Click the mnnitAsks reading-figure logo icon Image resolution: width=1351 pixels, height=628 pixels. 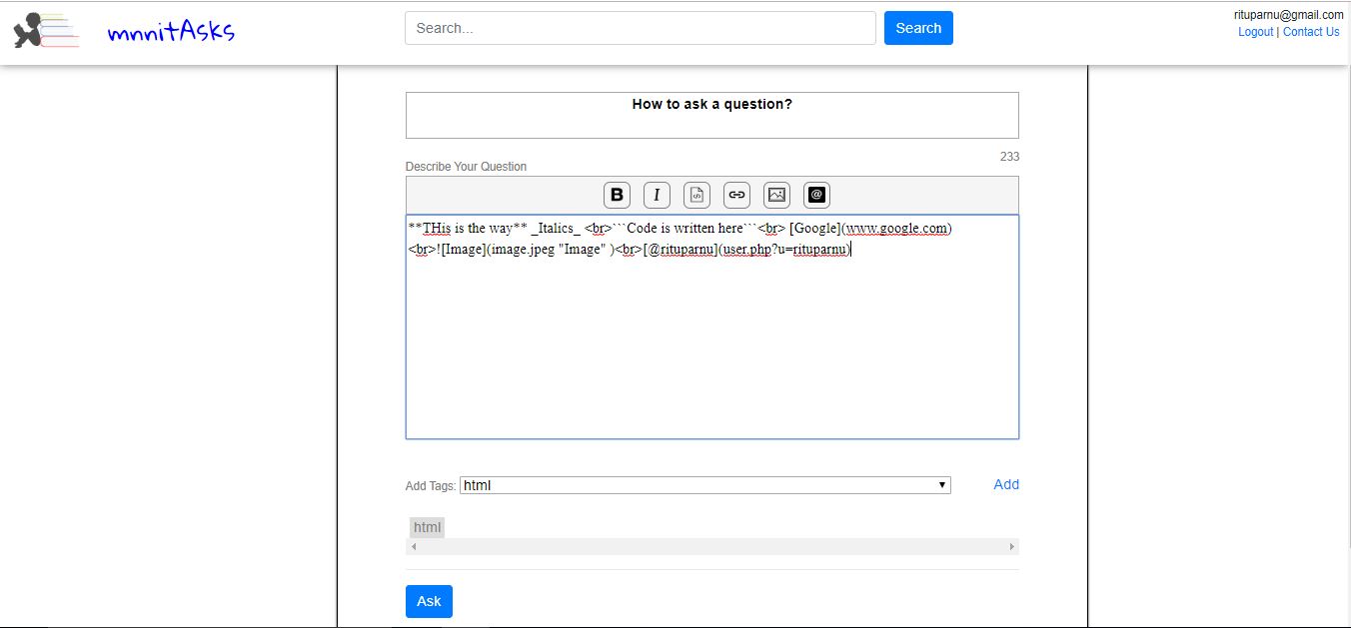tap(45, 30)
